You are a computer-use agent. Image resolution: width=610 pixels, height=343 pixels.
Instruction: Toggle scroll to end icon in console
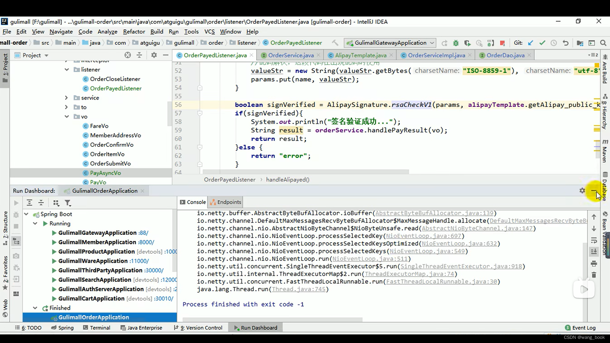pos(594,252)
